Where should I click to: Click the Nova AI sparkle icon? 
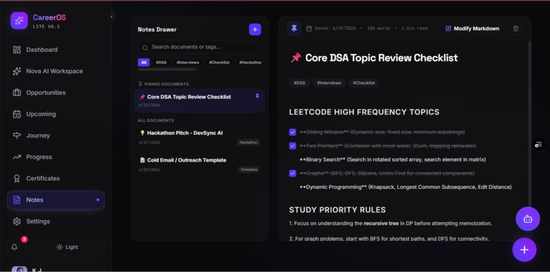pyautogui.click(x=17, y=71)
